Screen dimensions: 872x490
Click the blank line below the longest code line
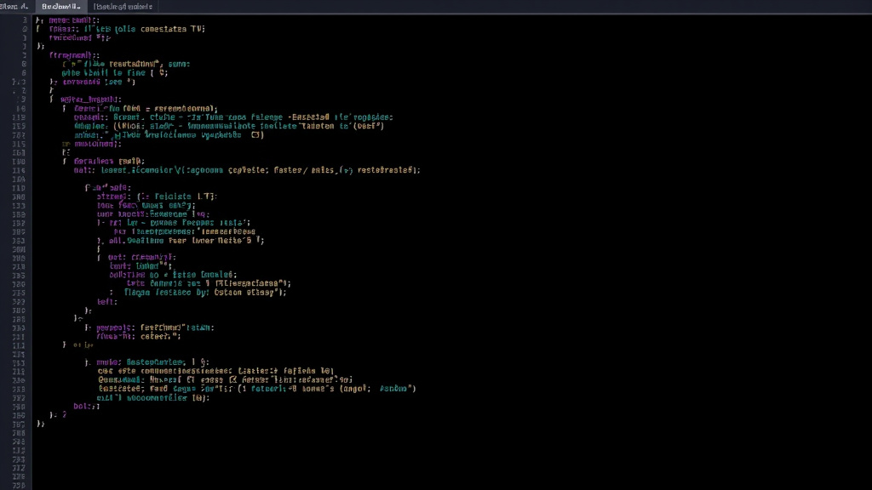(255, 179)
